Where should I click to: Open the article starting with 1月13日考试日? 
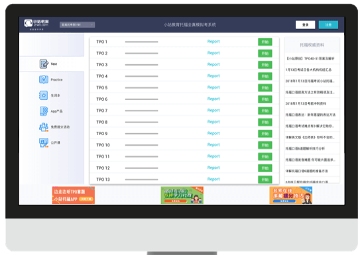pos(308,70)
